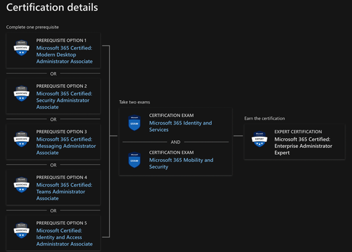
Task: Open Identity and Access Administrator Associate link
Action: [64, 237]
